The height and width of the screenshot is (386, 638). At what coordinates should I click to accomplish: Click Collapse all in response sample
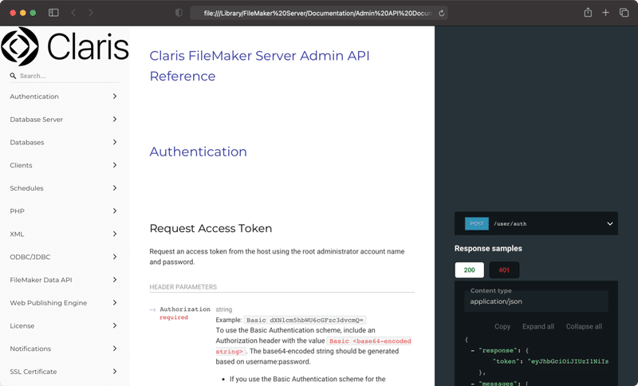(584, 327)
